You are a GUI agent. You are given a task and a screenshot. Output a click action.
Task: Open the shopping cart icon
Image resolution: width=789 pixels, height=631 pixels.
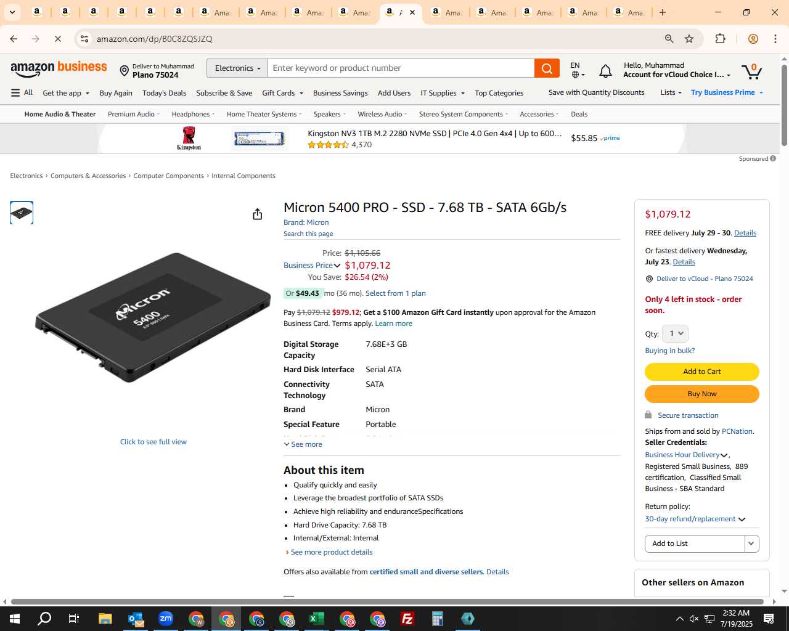click(751, 71)
